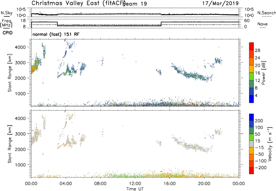Click the -200 label on velocity colorbar
The image size is (276, 191).
pos(261,168)
